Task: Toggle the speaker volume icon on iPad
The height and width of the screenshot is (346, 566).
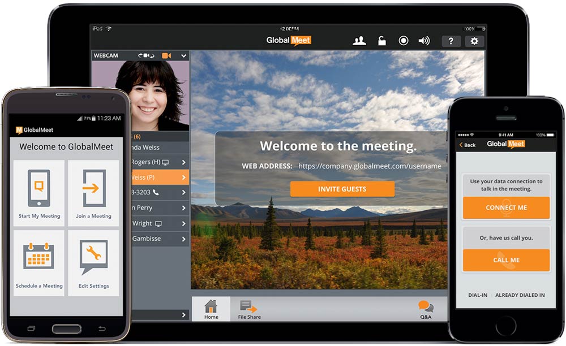Action: coord(424,41)
